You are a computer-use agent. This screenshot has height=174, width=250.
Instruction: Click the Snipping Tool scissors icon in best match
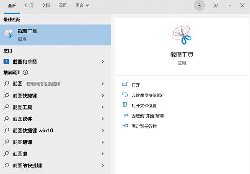pos(9,34)
